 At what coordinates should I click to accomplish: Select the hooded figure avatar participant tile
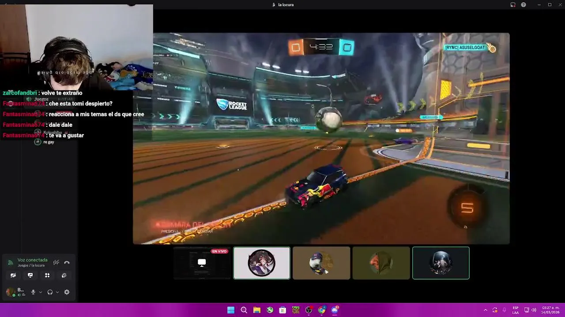pos(381,263)
